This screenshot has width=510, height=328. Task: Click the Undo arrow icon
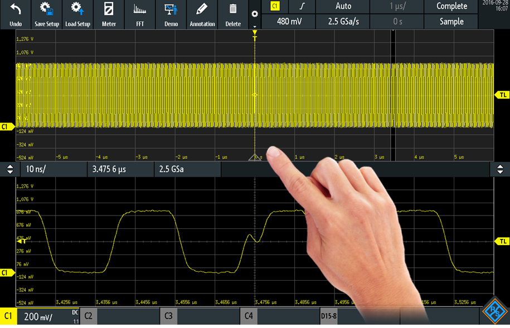tap(16, 9)
